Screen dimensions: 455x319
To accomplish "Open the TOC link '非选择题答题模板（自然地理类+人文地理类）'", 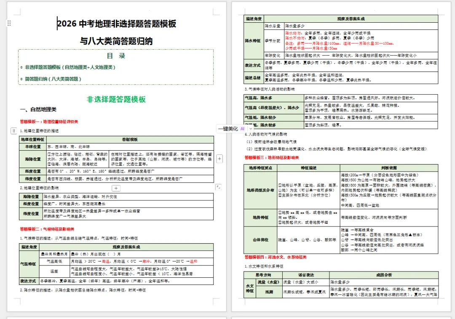I will [70, 67].
